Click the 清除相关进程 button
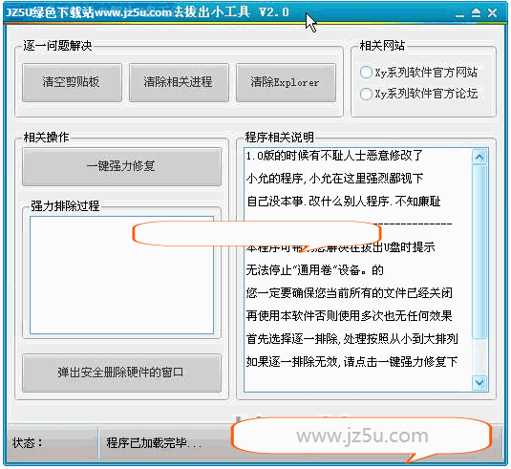The image size is (511, 469). (179, 82)
